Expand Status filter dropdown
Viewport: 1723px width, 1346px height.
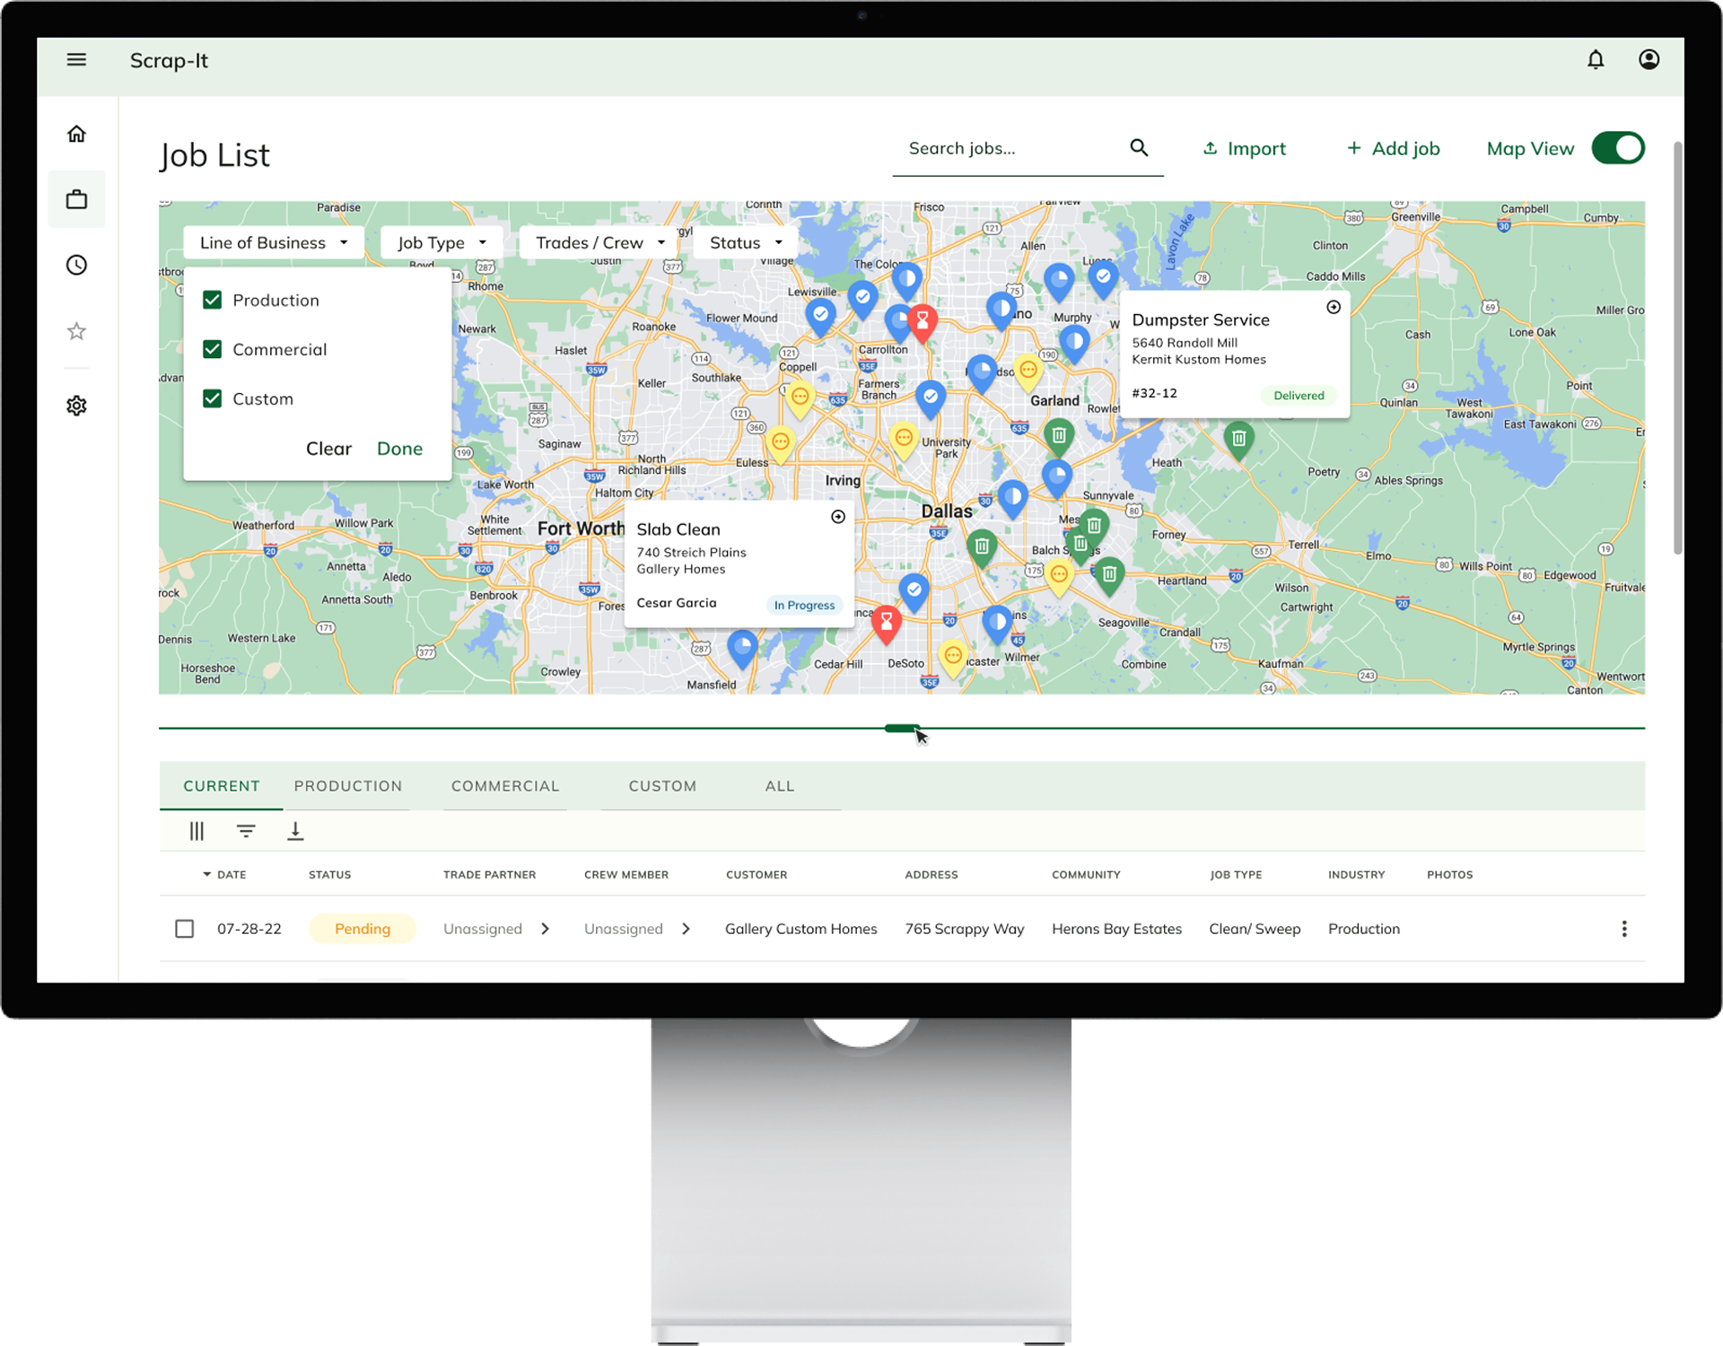coord(746,242)
